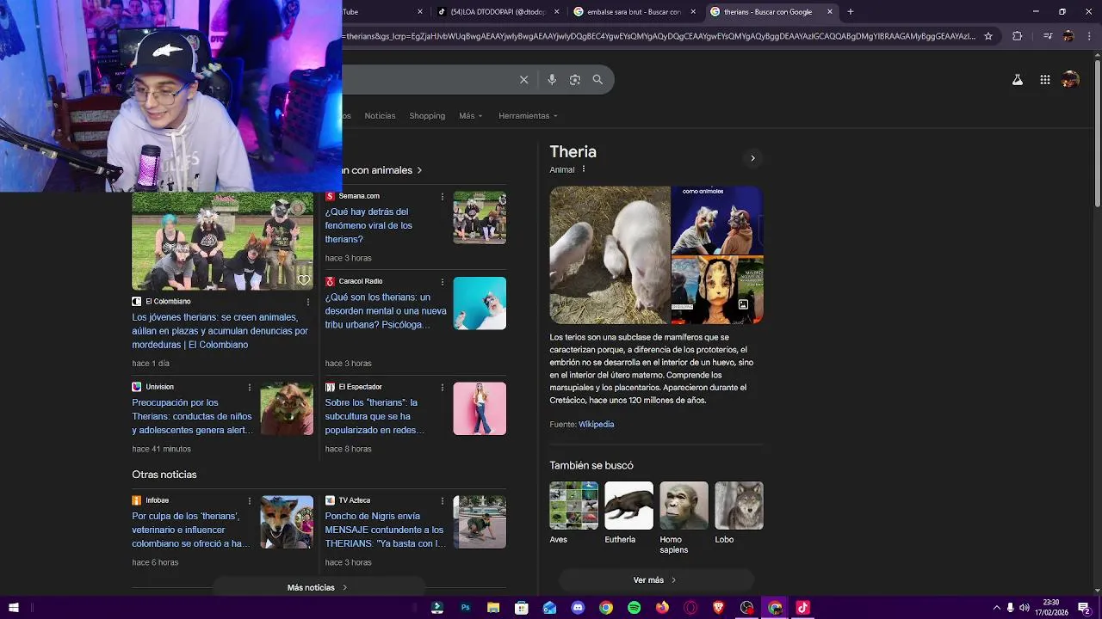Open options for El Colombiano result
The height and width of the screenshot is (619, 1102).
(x=308, y=302)
